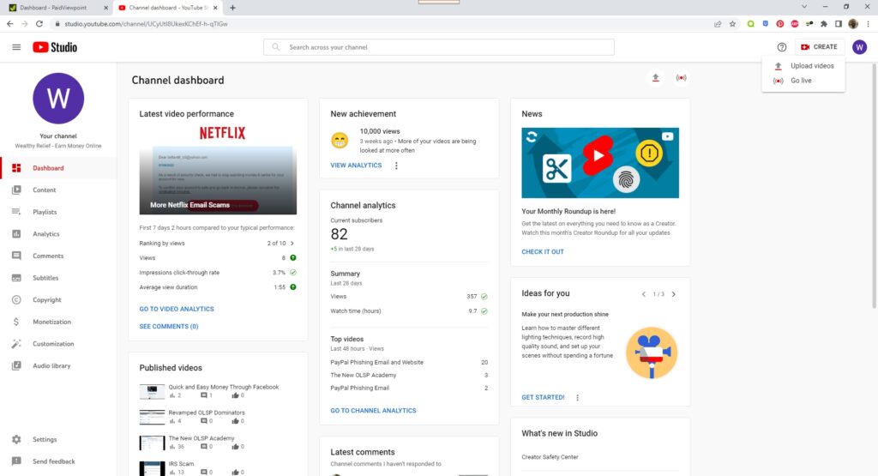Open the tab search dropdown arrow in the title bar
878x476 pixels.
coord(804,7)
